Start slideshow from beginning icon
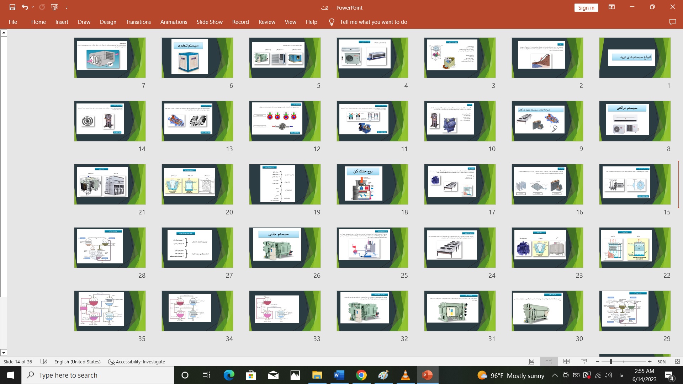The image size is (683, 384). 54,7
